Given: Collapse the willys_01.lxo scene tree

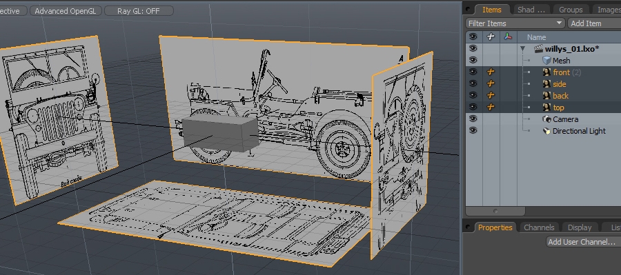Looking at the screenshot, I should 523,49.
